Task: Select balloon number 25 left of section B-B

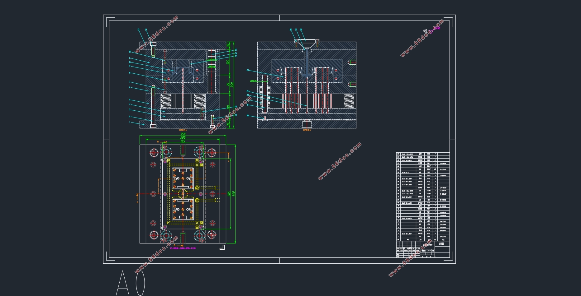Action: tap(248, 70)
